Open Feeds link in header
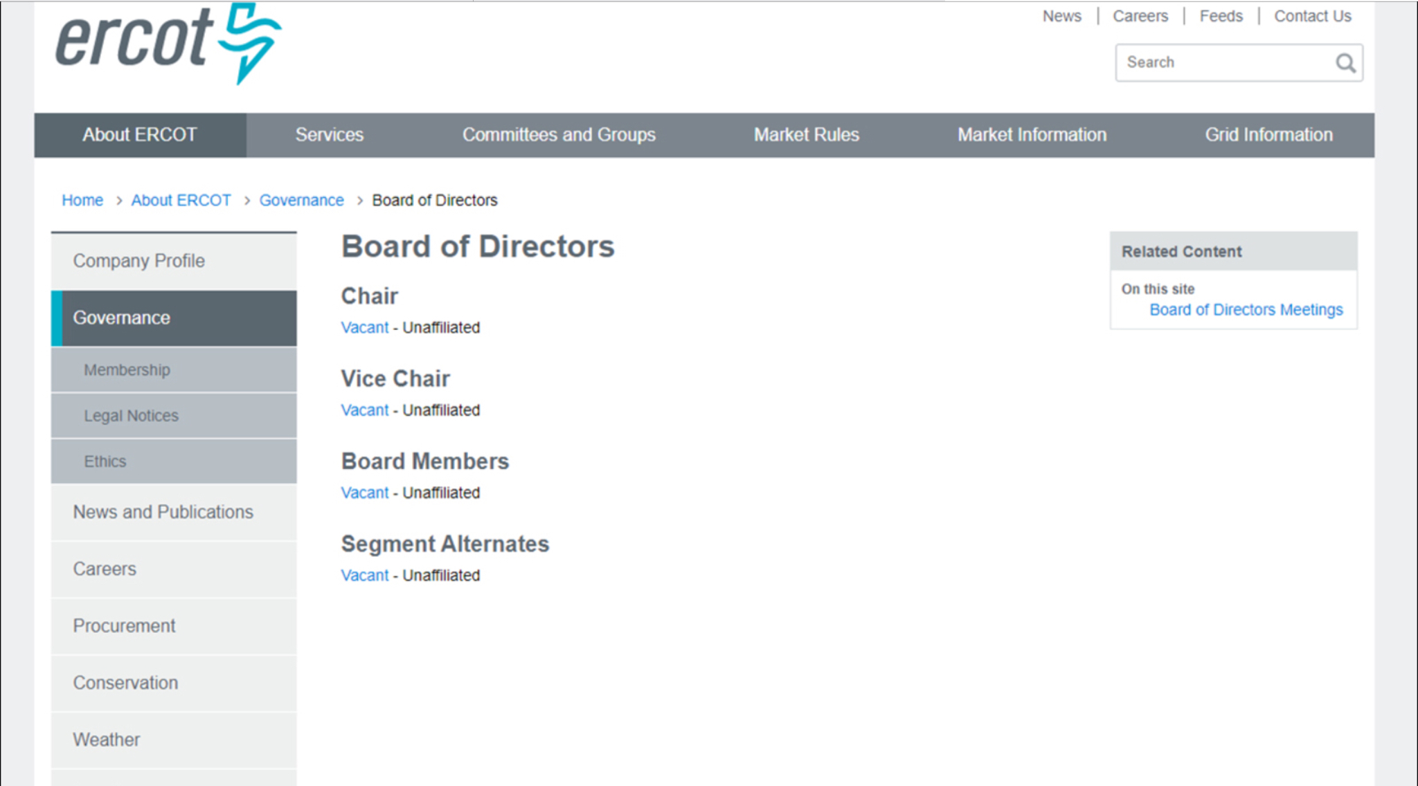This screenshot has height=786, width=1418. point(1221,16)
